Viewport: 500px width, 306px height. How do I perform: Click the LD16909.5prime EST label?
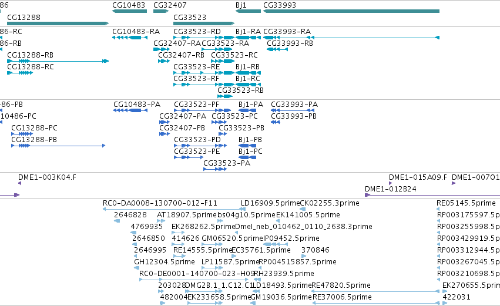tap(270, 203)
